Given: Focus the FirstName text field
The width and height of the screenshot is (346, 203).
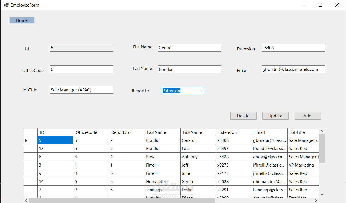Looking at the screenshot, I should (189, 48).
